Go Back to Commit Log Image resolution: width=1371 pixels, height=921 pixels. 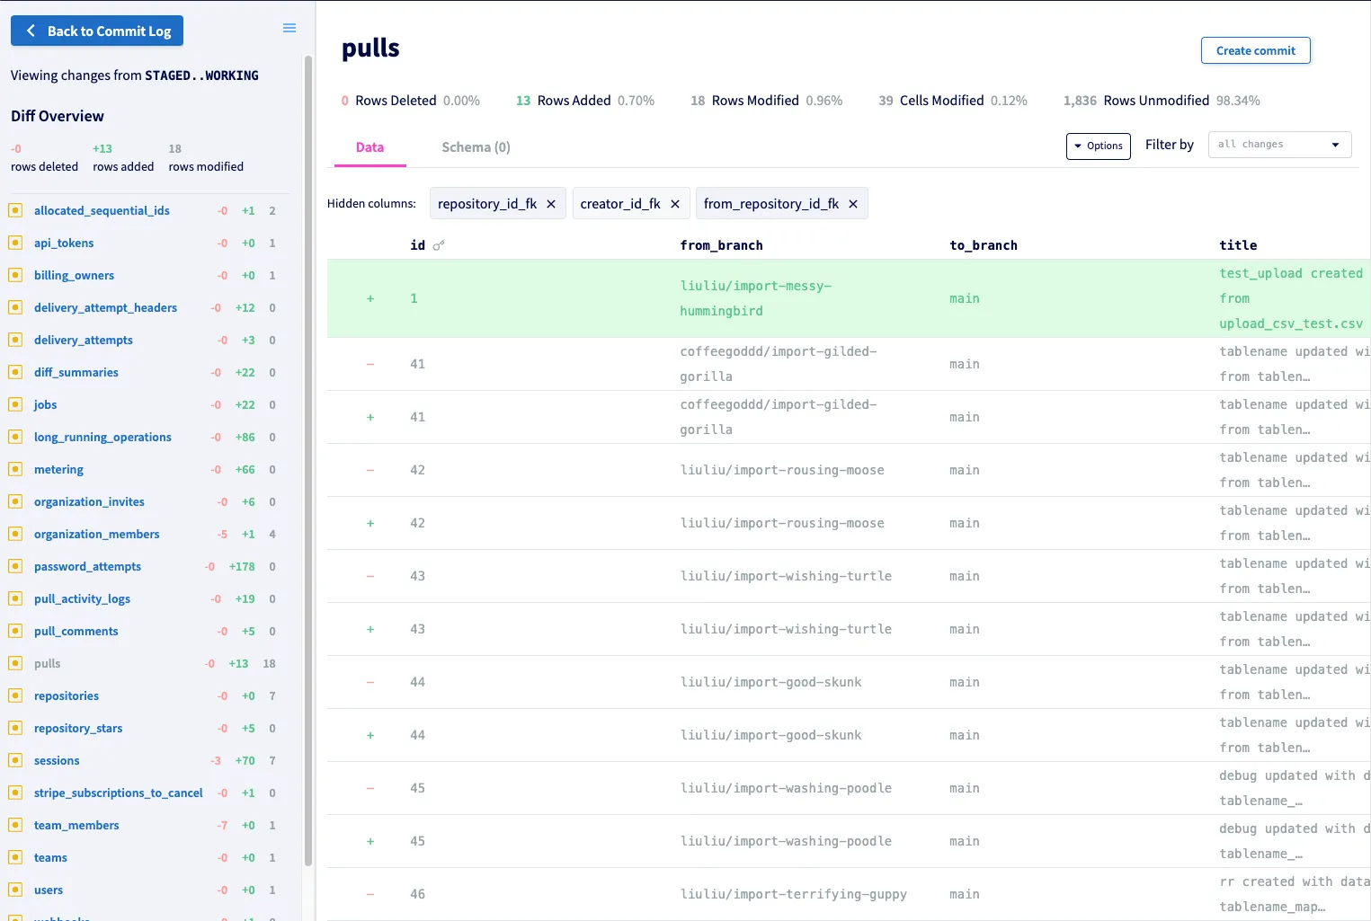coord(97,31)
